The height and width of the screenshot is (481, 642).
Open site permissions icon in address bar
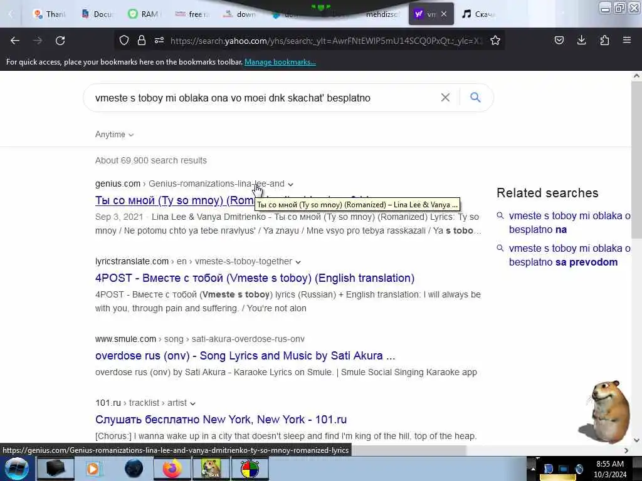[x=159, y=40]
